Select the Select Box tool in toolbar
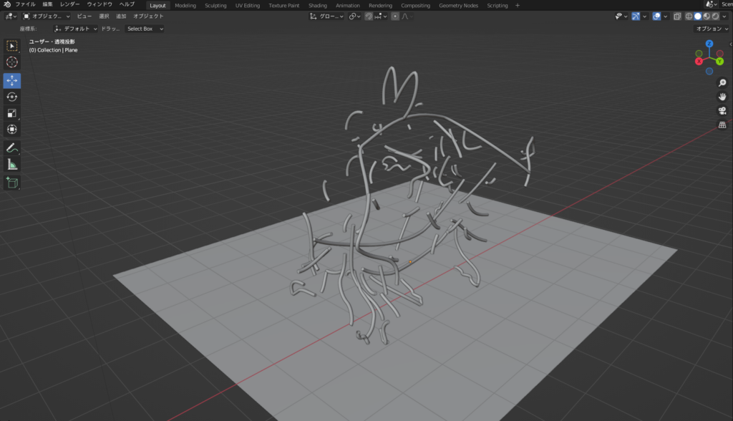733x421 pixels. point(12,46)
